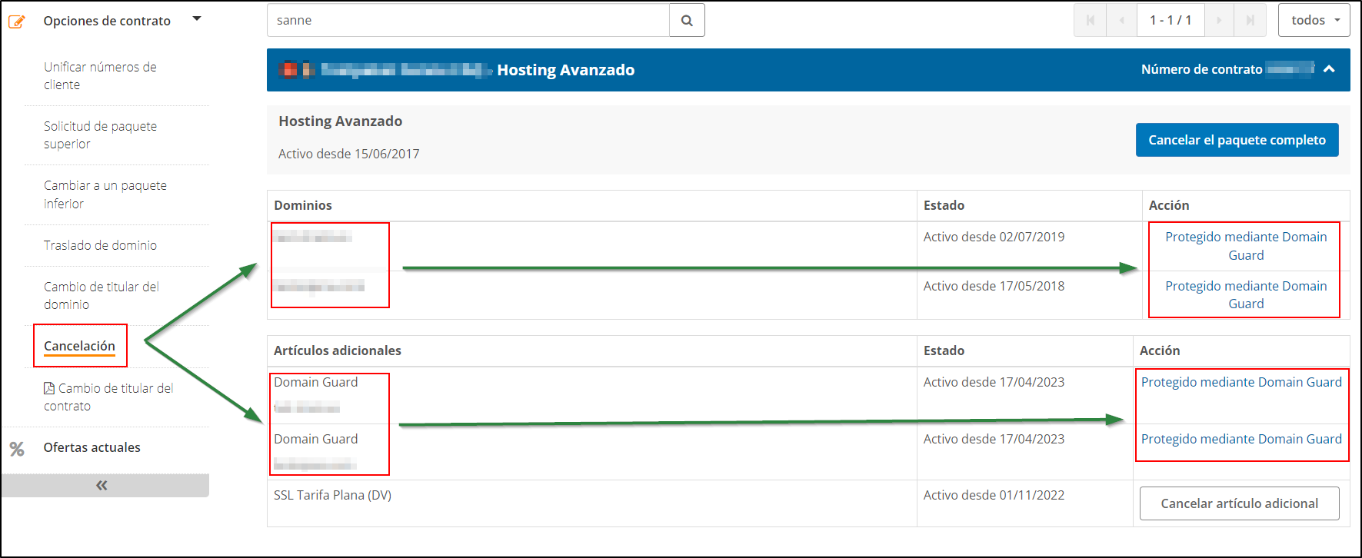Click the Opciones de contrato heading

pos(107,21)
